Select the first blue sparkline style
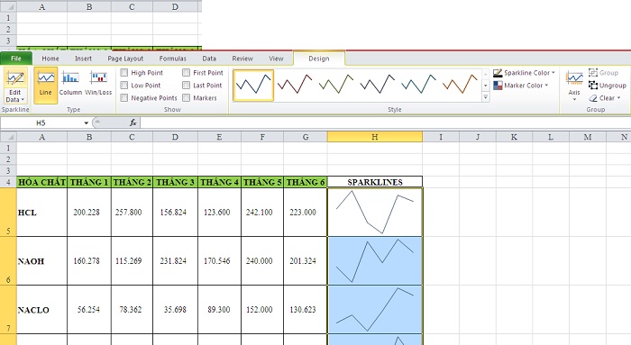 [x=253, y=85]
